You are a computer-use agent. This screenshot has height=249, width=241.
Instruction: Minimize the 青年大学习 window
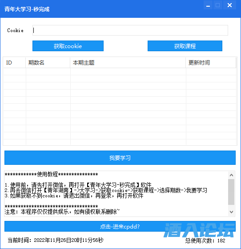click(208, 5)
